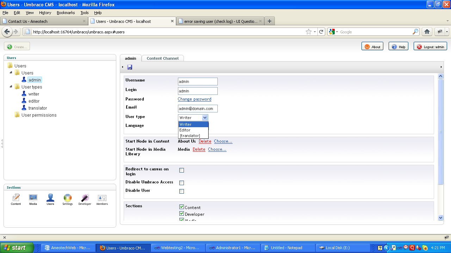Image resolution: width=451 pixels, height=253 pixels.
Task: Toggle Redirect to canvas on login
Action: (181, 170)
